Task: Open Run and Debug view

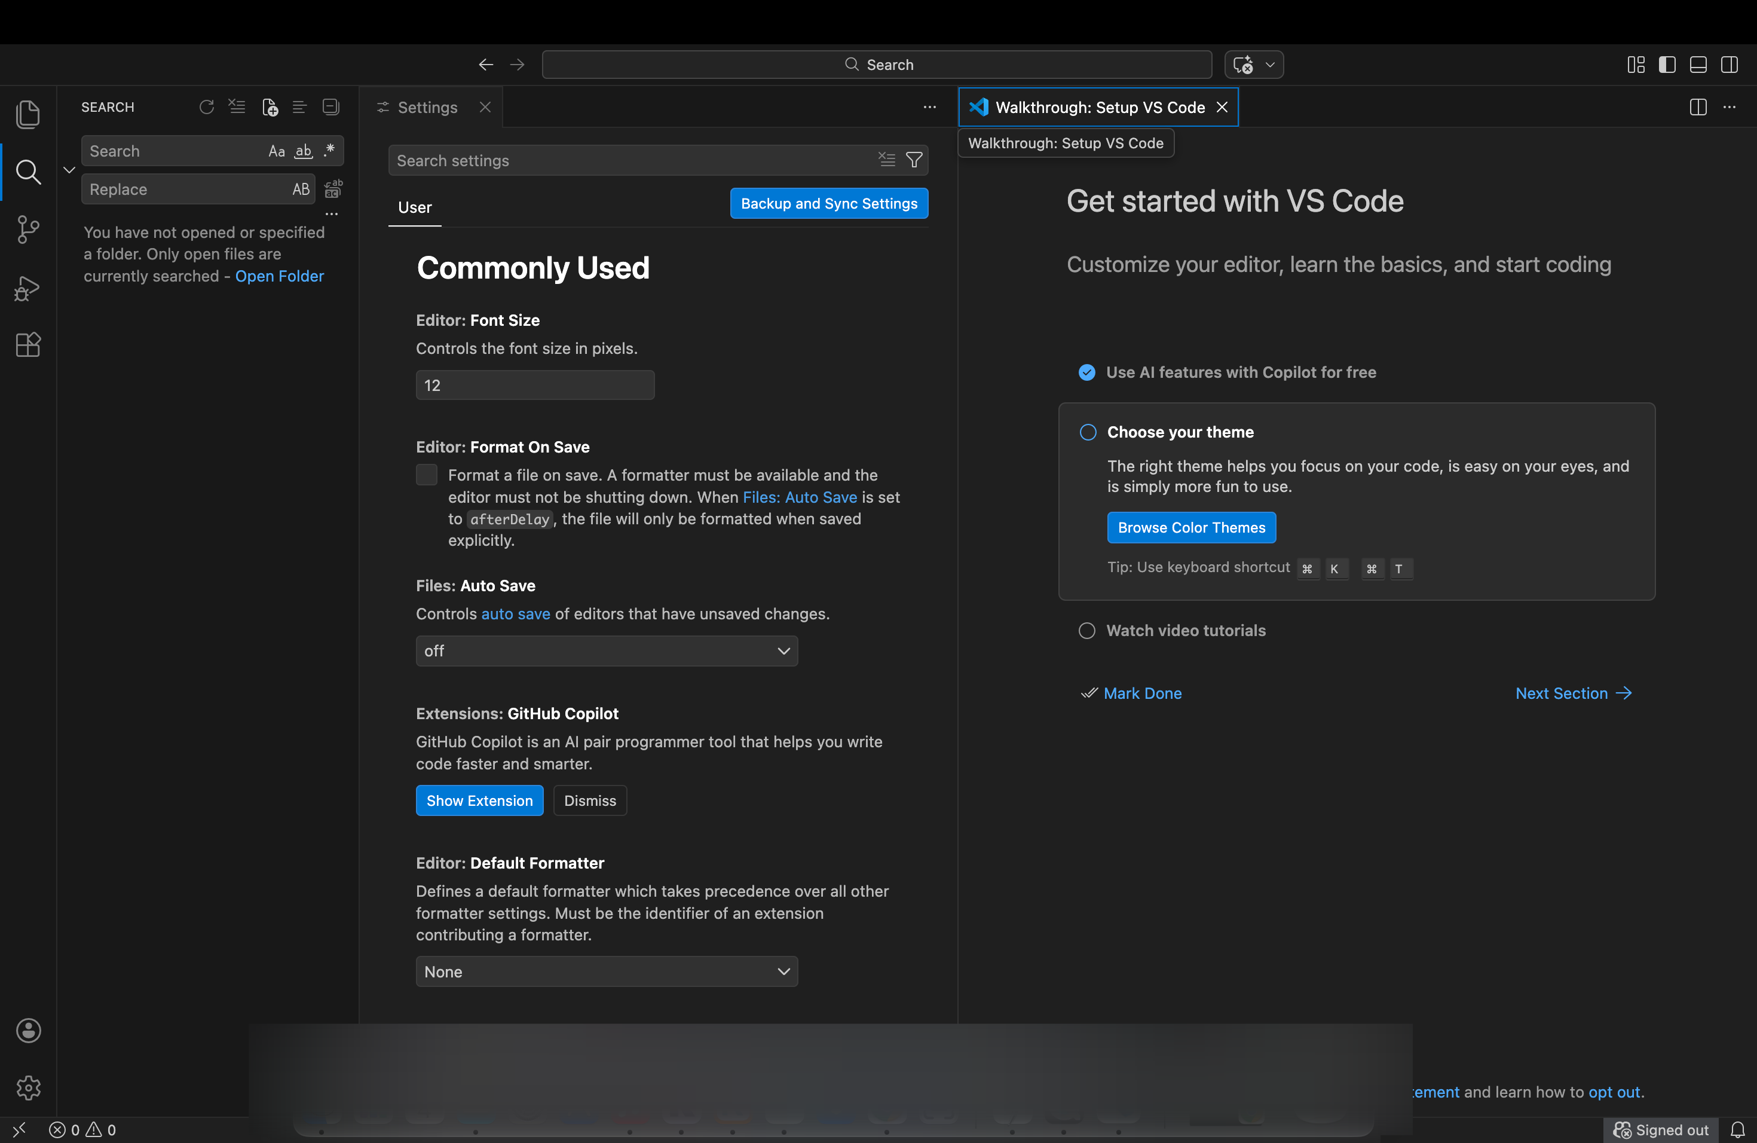Action: click(x=28, y=288)
